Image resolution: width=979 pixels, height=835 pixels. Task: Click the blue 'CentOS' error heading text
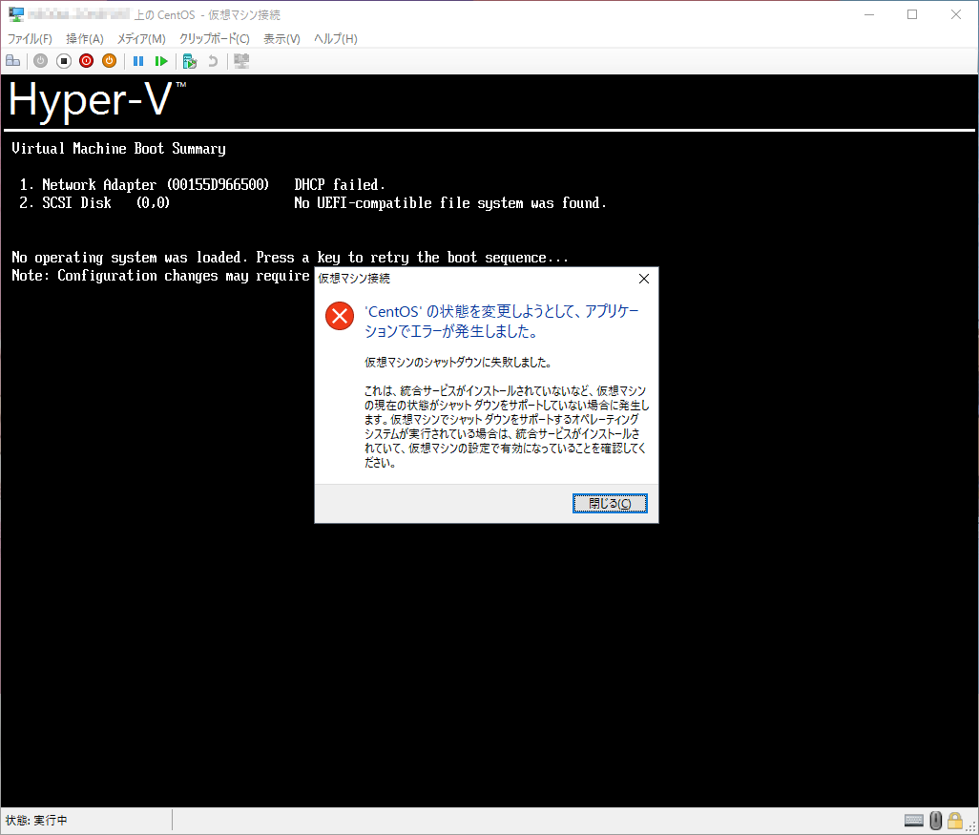point(501,321)
